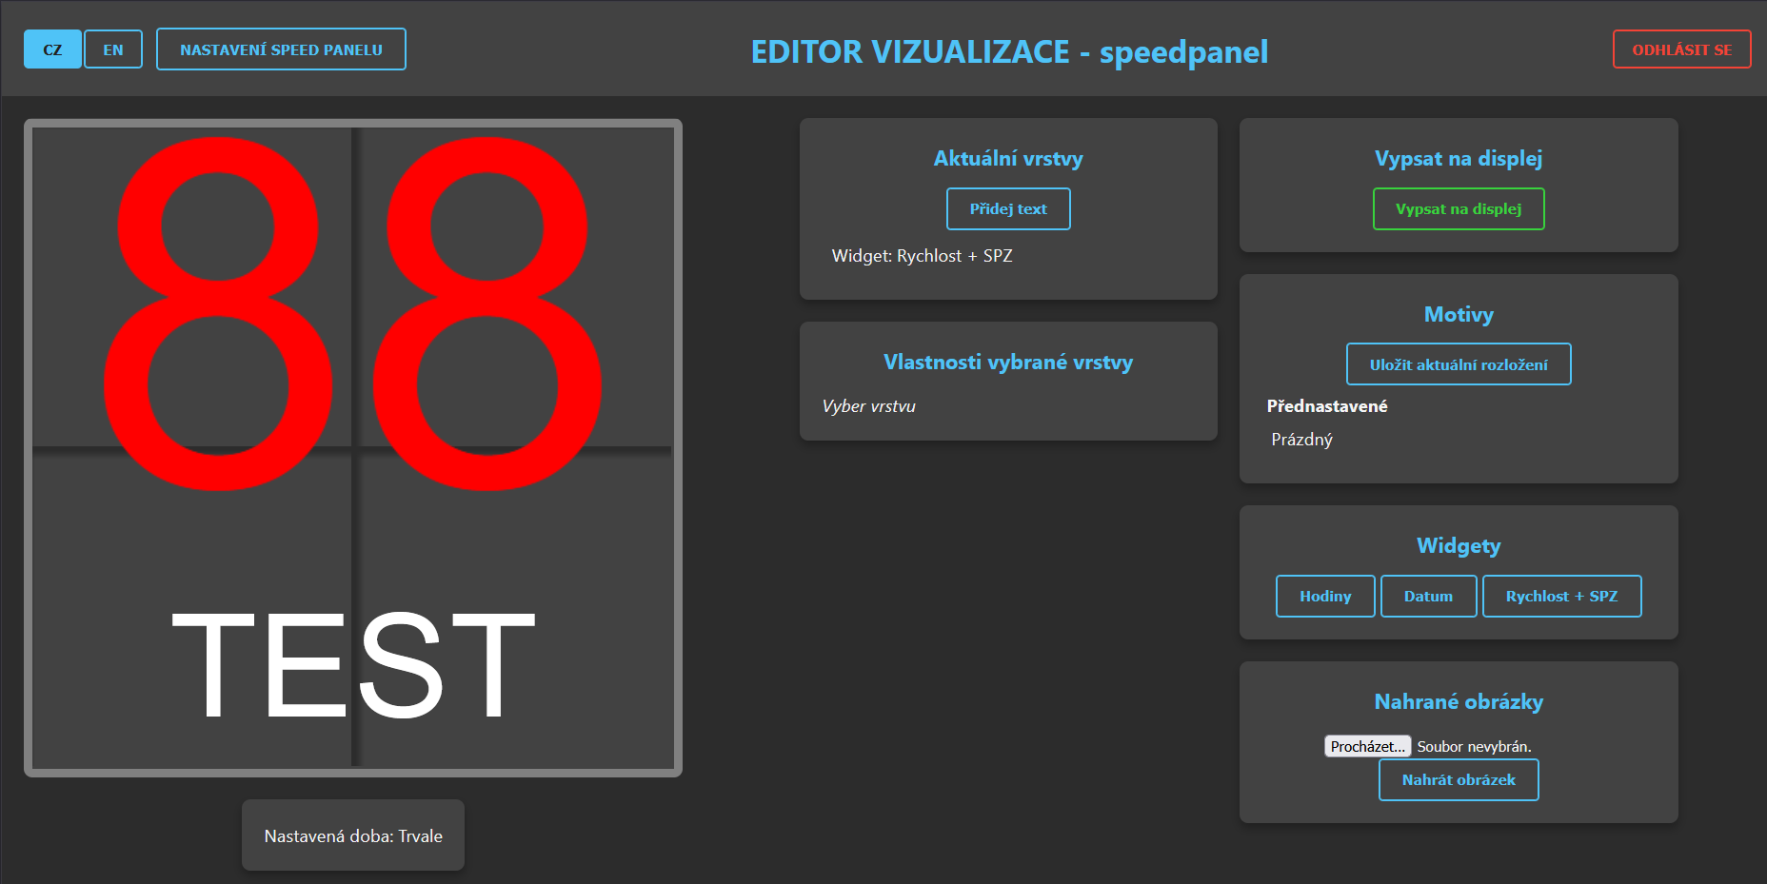The width and height of the screenshot is (1767, 884).
Task: Click the EDITOR VIZUALIZACE page title
Action: 1009,51
